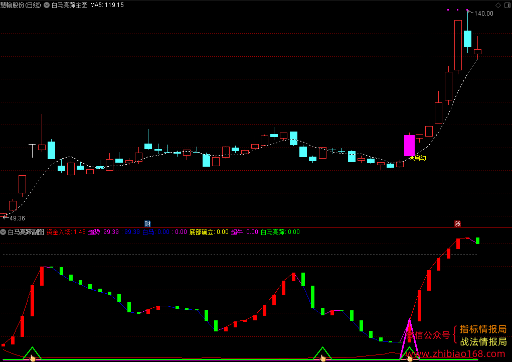Select the 白马亮蹄主图 indicator name
The height and width of the screenshot is (362, 512).
coord(70,5)
